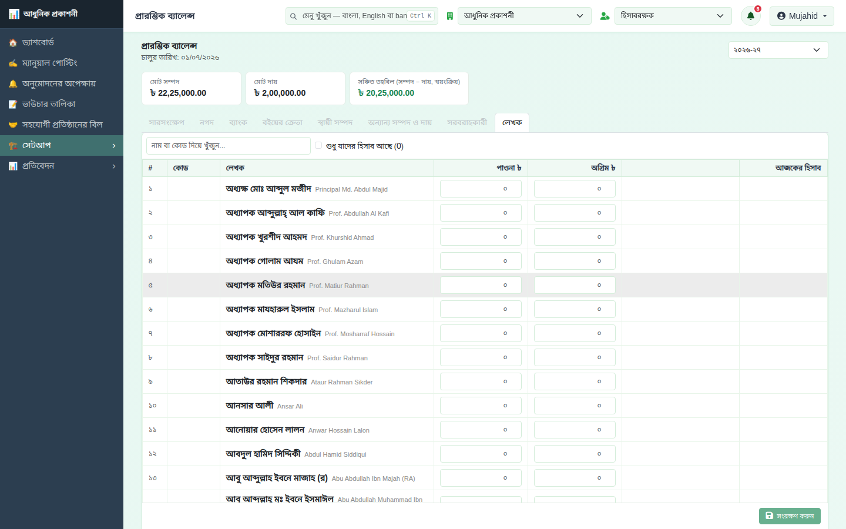
Task: Switch to the ব্যাংক tab
Action: tap(238, 123)
